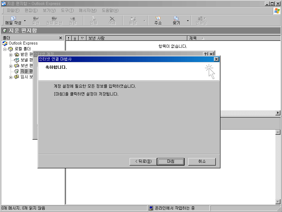Click the help question mark in 인터넷 계정 dialog
Image resolution: width=282 pixels, height=212 pixels.
coord(205,54)
